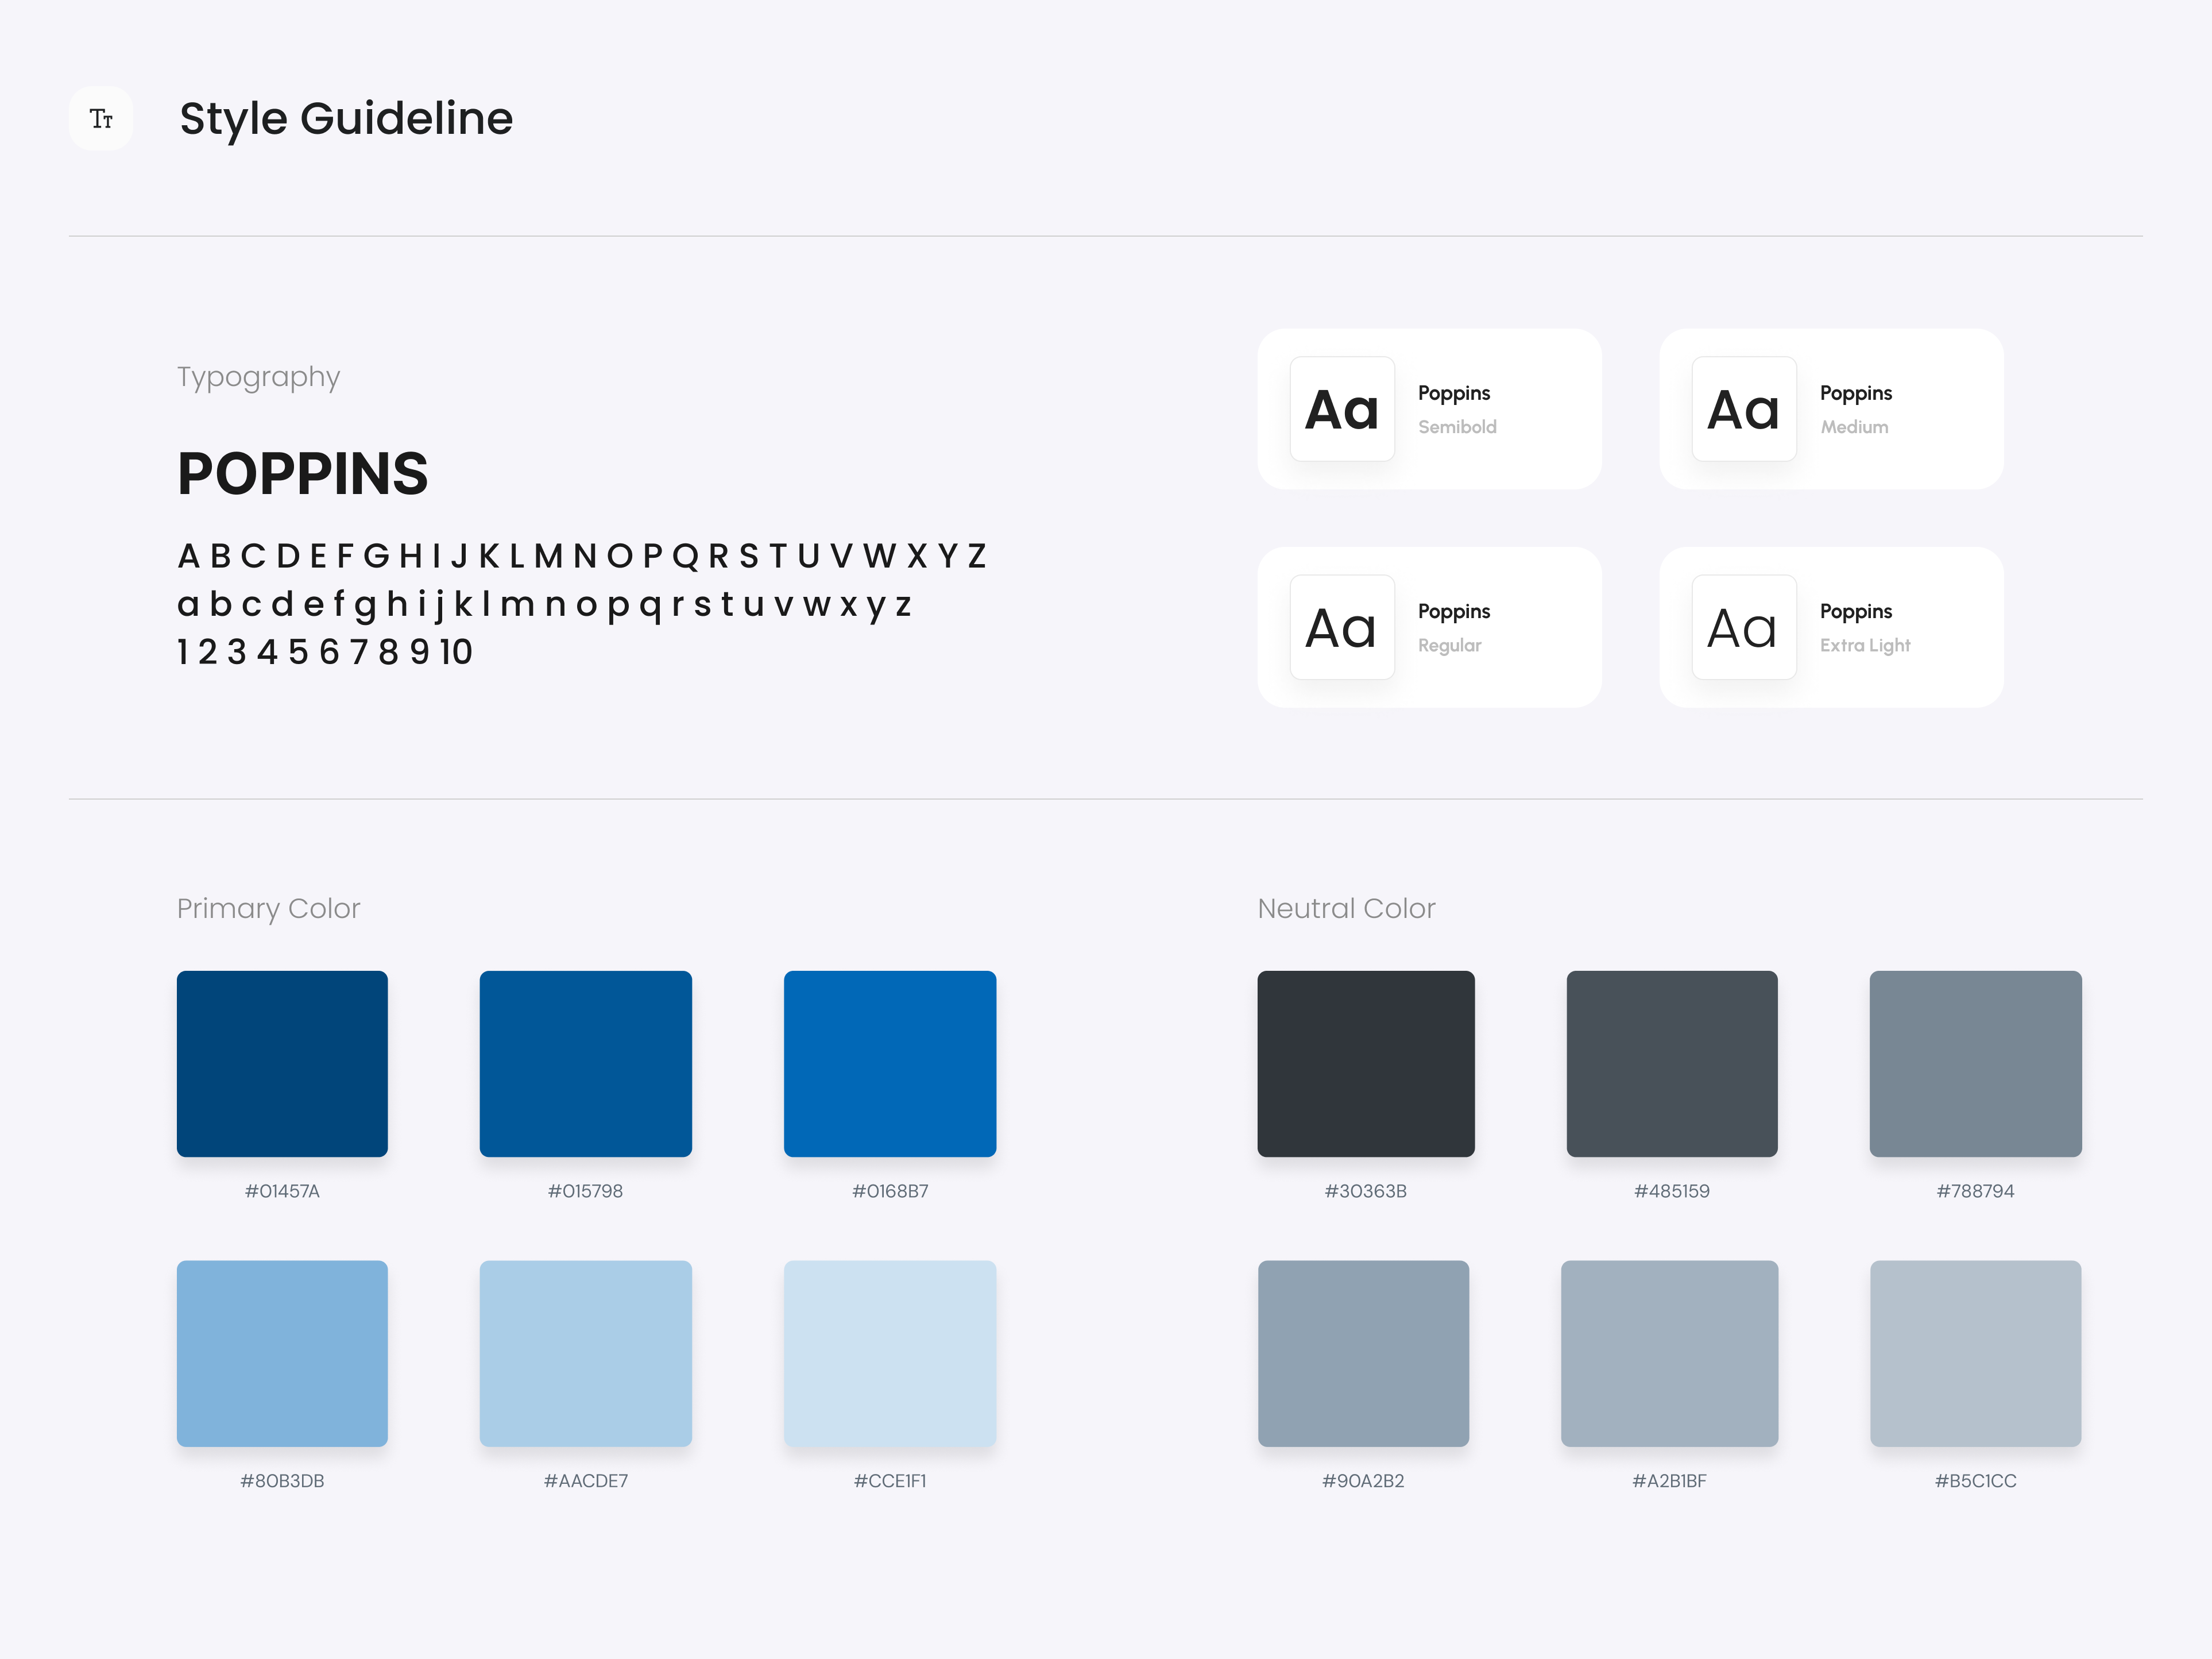Click the #A2B1BF hex code label
Image resolution: width=2212 pixels, height=1659 pixels.
(x=1670, y=1481)
